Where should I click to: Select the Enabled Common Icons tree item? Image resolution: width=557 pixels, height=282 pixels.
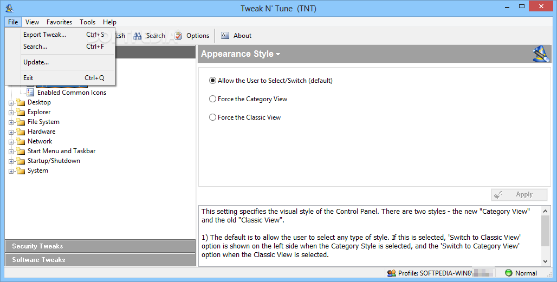coord(72,93)
